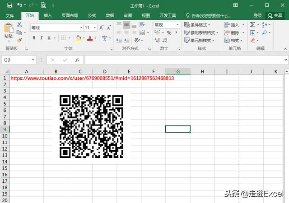Screen dimensions: 289x203
Task: Click the 共享 share button
Action: 275,15
